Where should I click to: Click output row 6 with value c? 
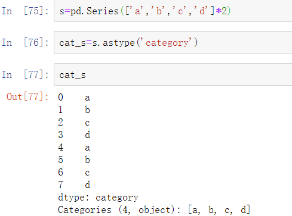pos(74,173)
